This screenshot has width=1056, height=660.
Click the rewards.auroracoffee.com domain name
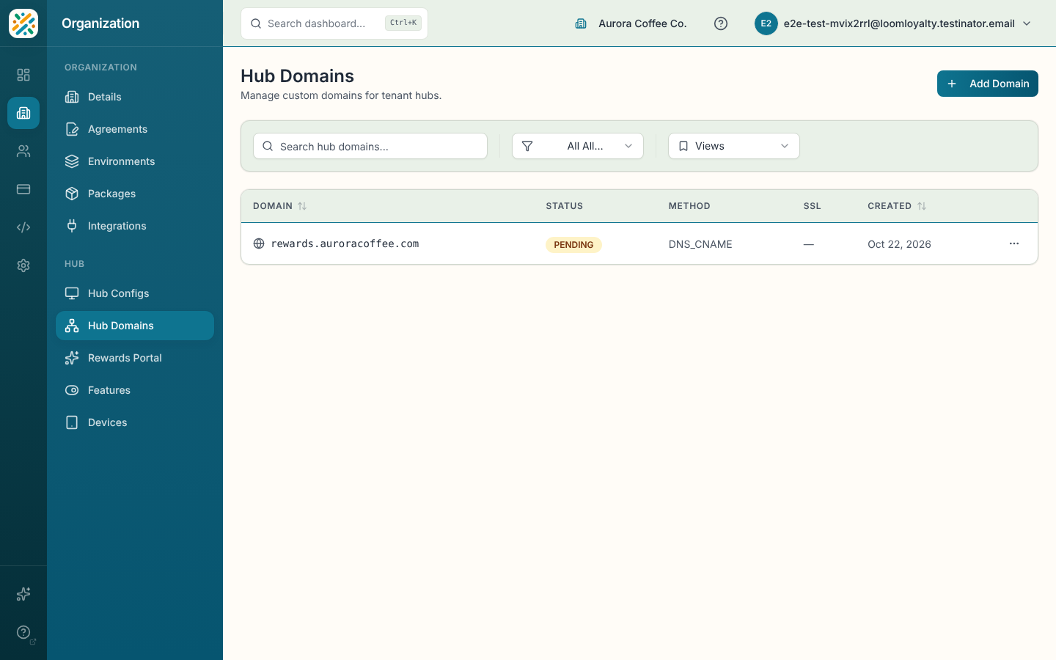(x=345, y=243)
